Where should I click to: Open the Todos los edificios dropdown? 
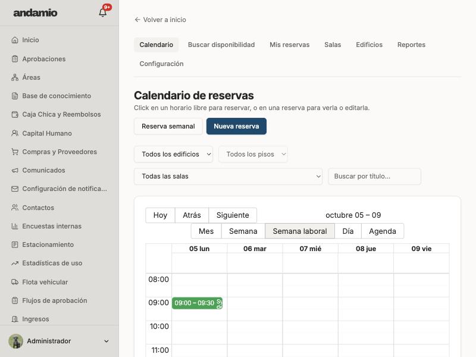click(x=173, y=154)
